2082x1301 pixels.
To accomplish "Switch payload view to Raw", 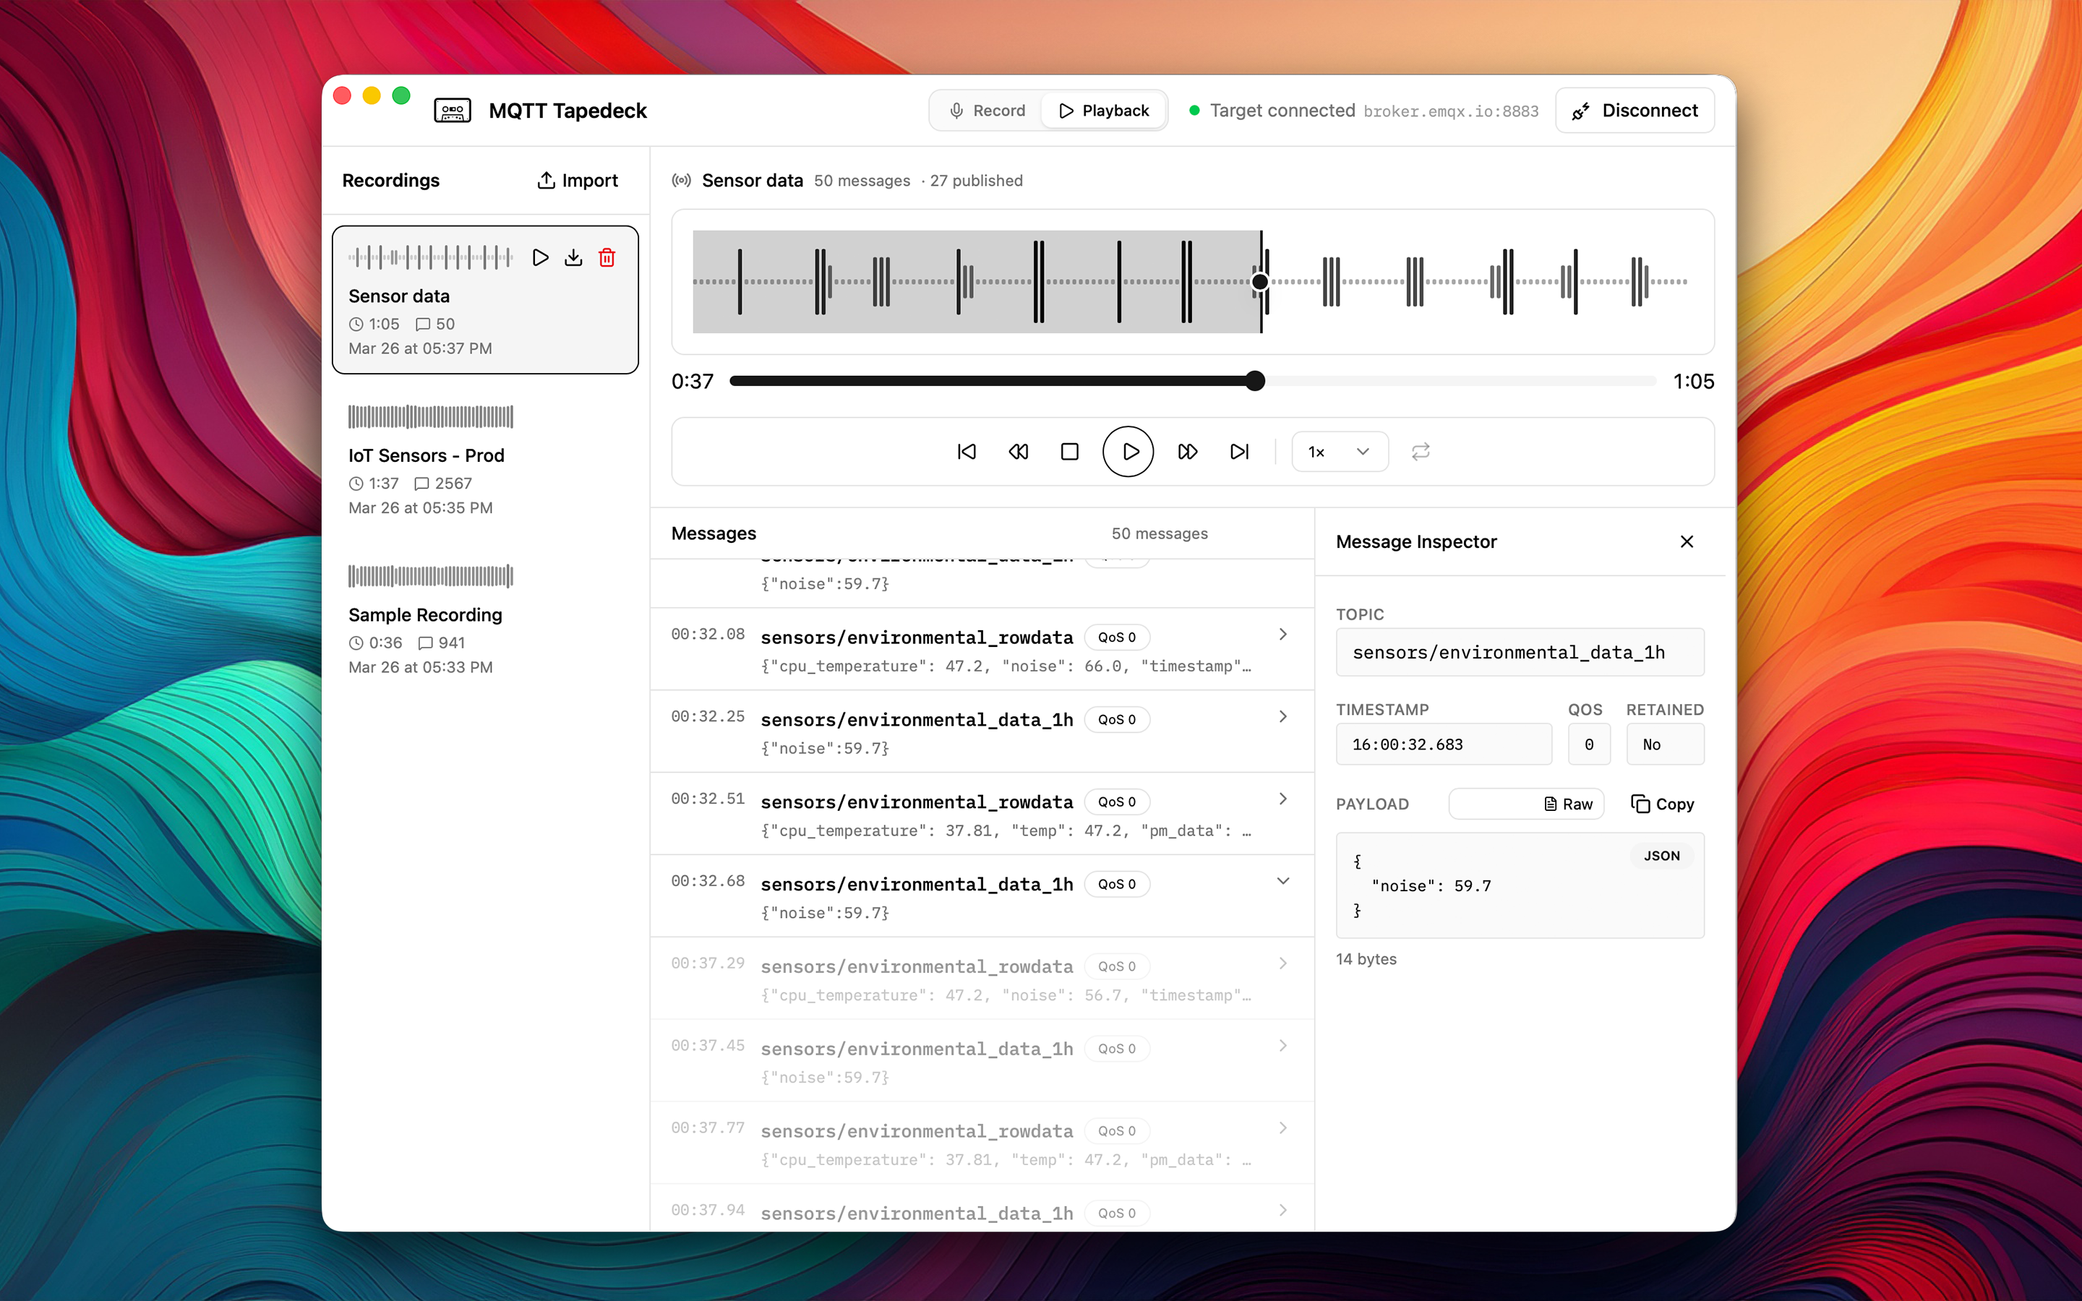I will (x=1525, y=803).
